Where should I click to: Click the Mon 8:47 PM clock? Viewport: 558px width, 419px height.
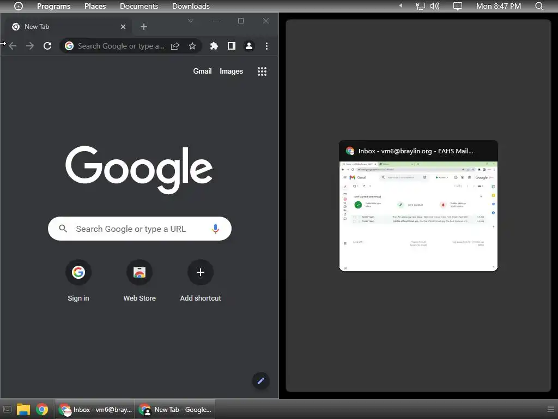point(499,6)
